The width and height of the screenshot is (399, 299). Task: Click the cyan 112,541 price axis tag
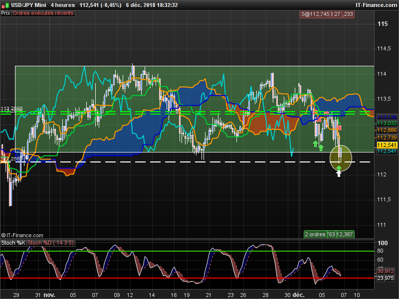(387, 151)
